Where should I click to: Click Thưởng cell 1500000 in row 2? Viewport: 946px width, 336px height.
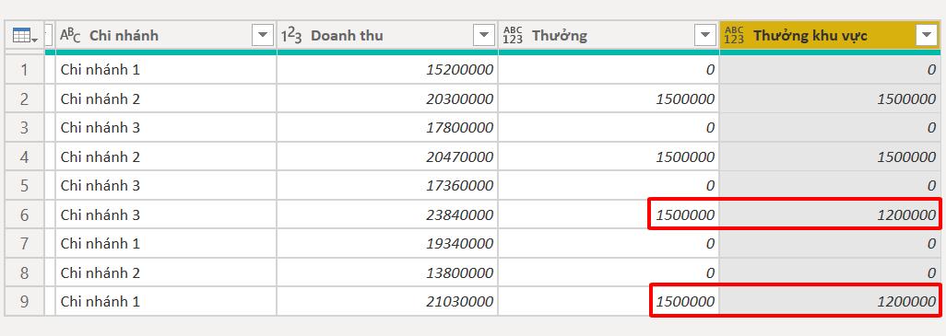[609, 98]
